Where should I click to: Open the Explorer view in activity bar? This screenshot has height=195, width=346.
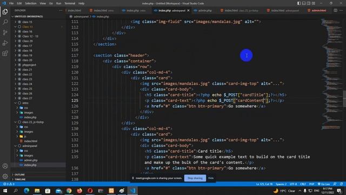(5, 12)
